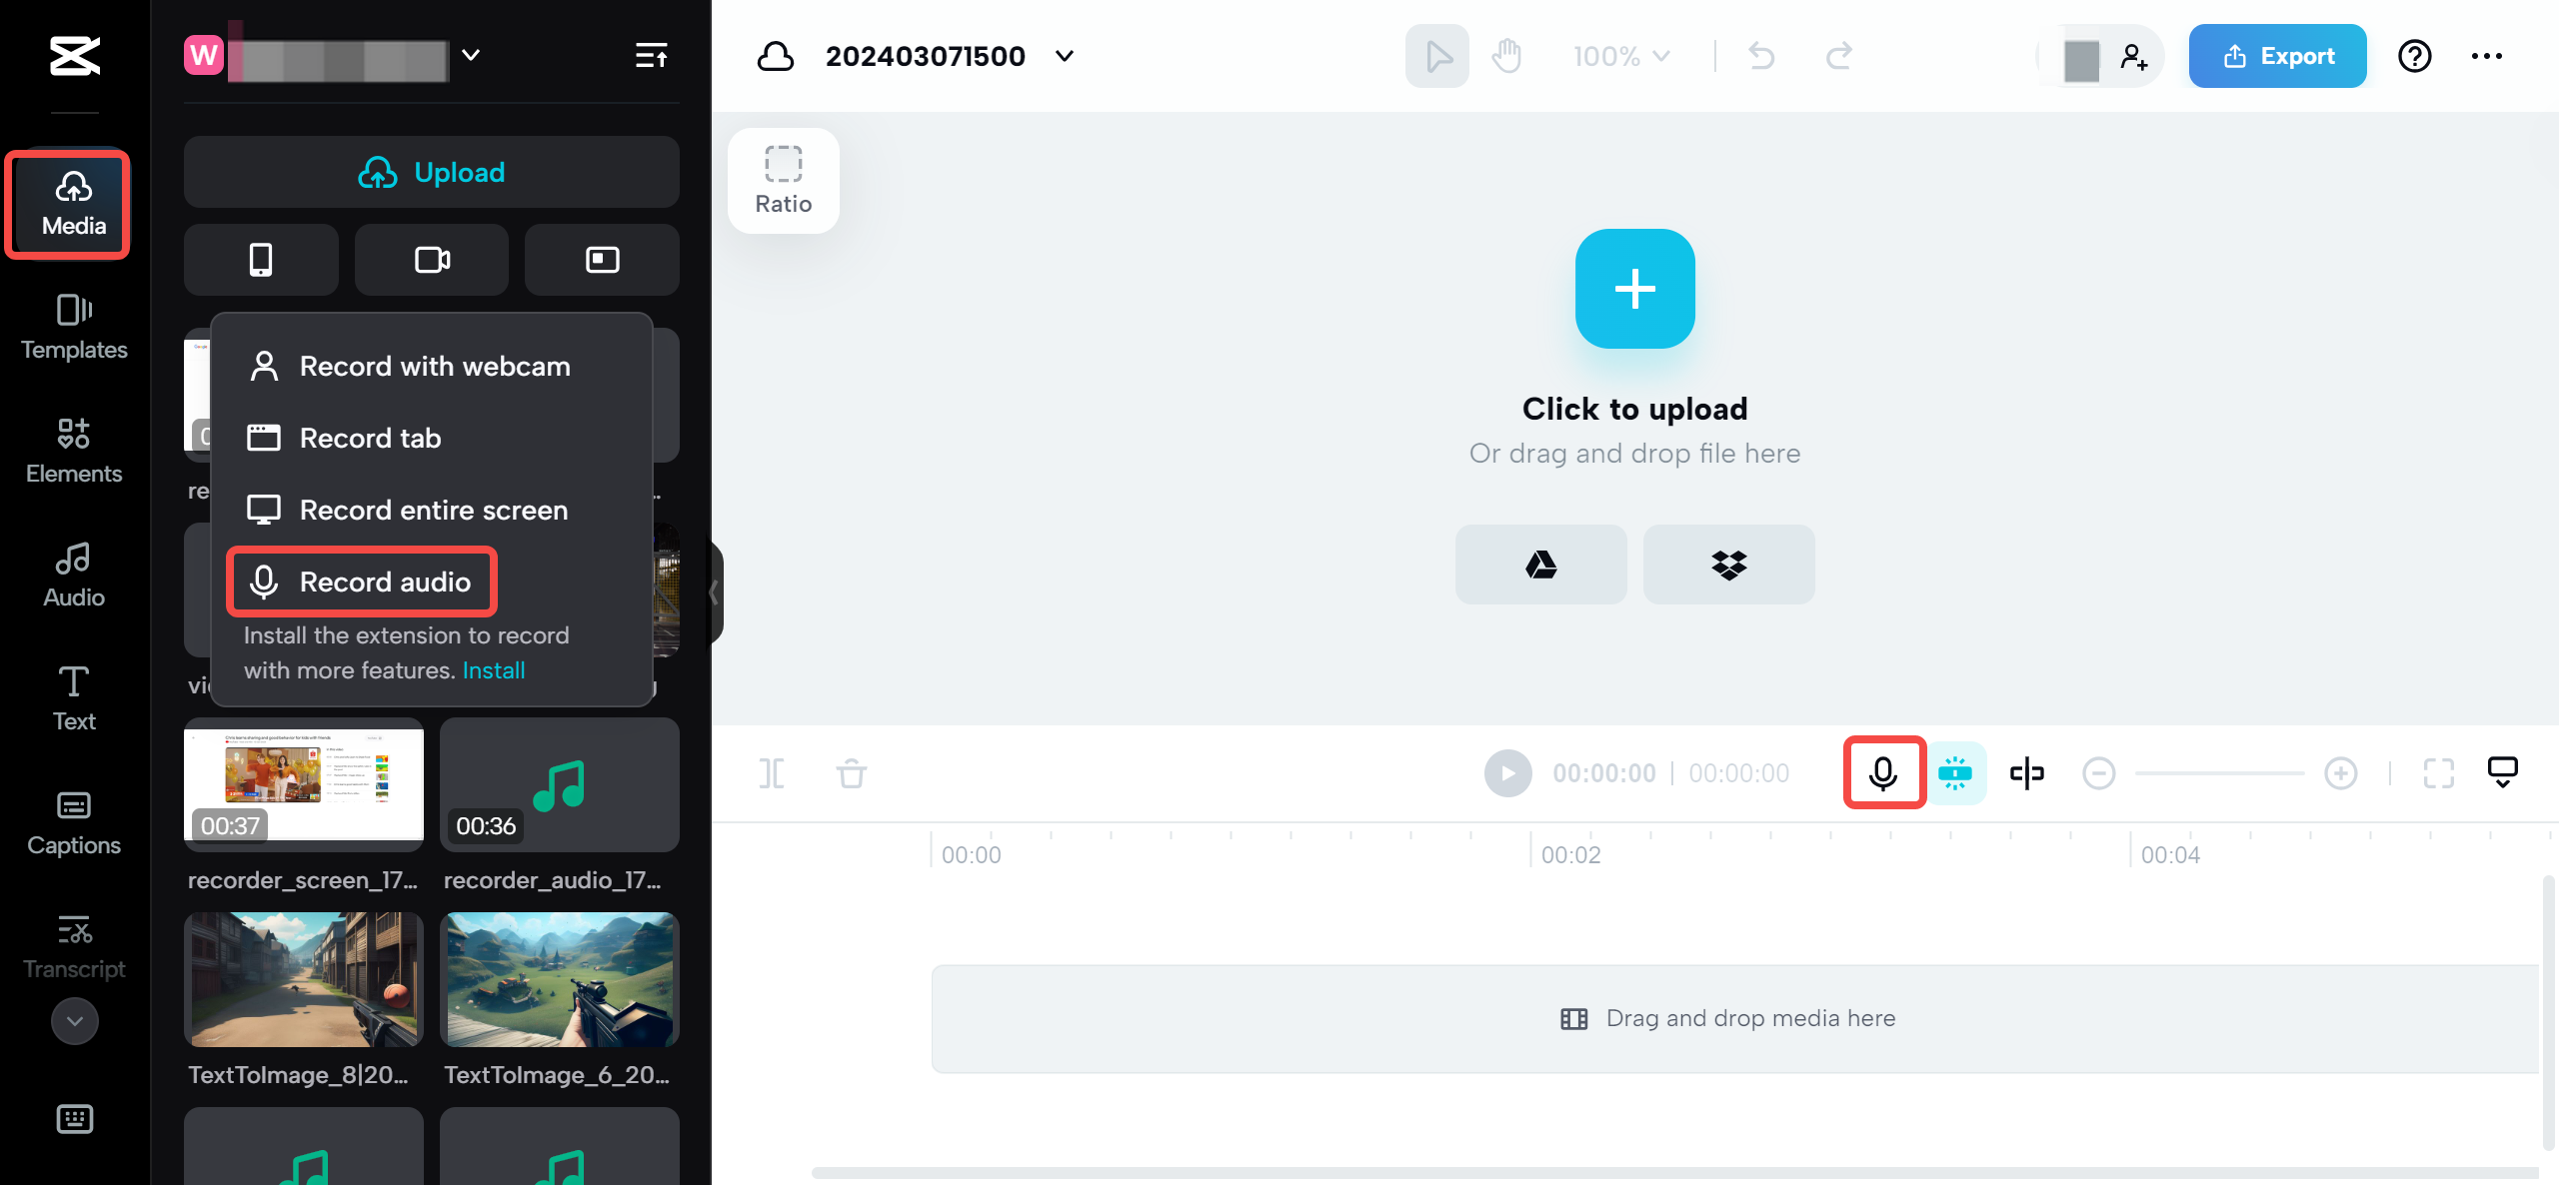The width and height of the screenshot is (2559, 1185).
Task: Click the Audio panel icon in sidebar
Action: (73, 573)
